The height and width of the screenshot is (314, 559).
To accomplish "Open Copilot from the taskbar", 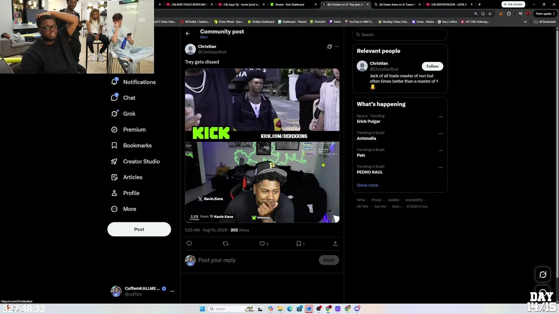I will click(x=270, y=309).
